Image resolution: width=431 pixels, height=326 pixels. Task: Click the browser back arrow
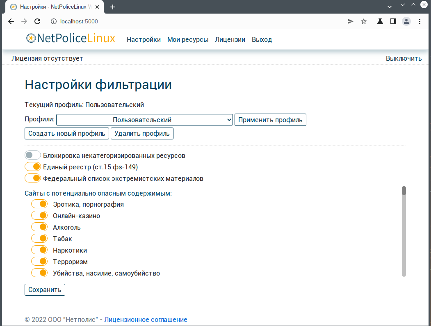pos(11,21)
